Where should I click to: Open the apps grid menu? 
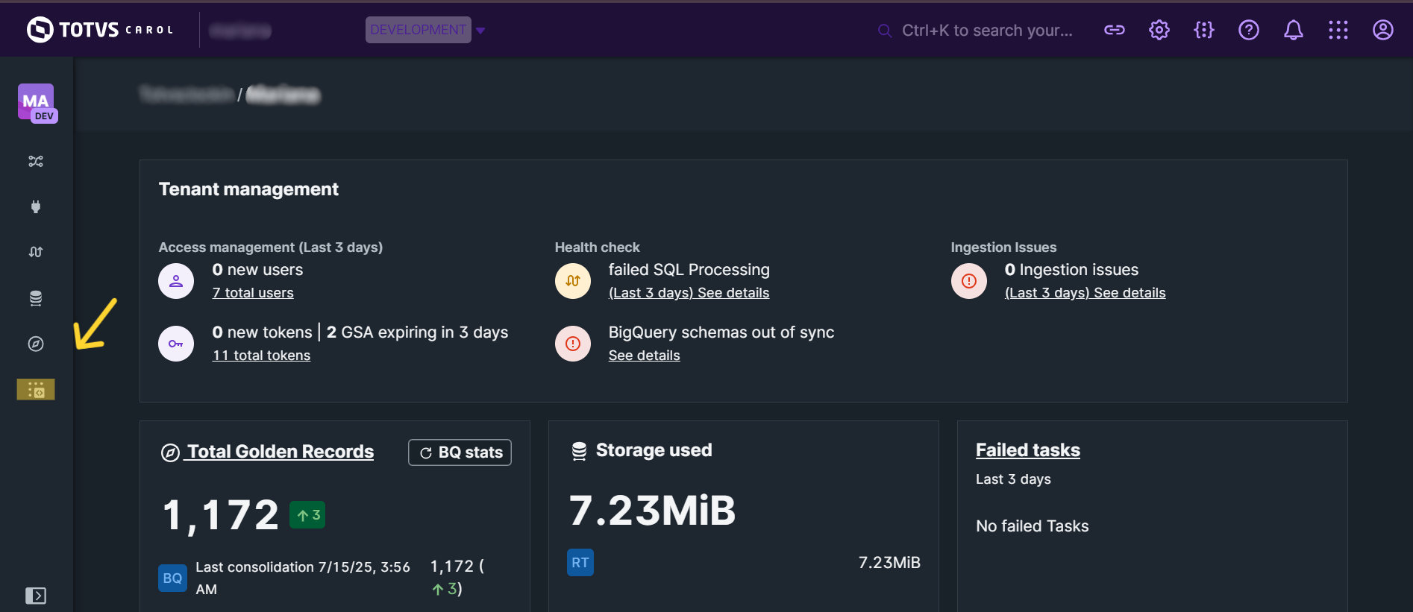[1338, 30]
